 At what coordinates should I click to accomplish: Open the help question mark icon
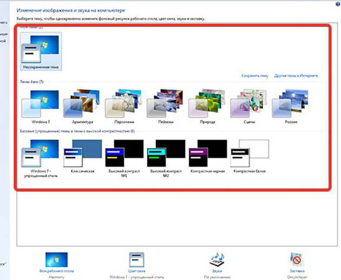point(338,4)
